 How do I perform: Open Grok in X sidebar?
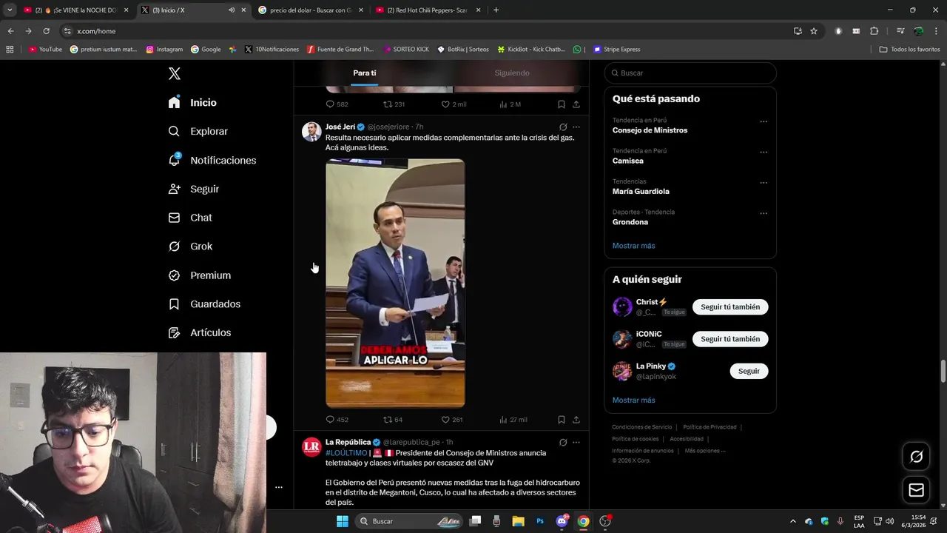(x=190, y=247)
